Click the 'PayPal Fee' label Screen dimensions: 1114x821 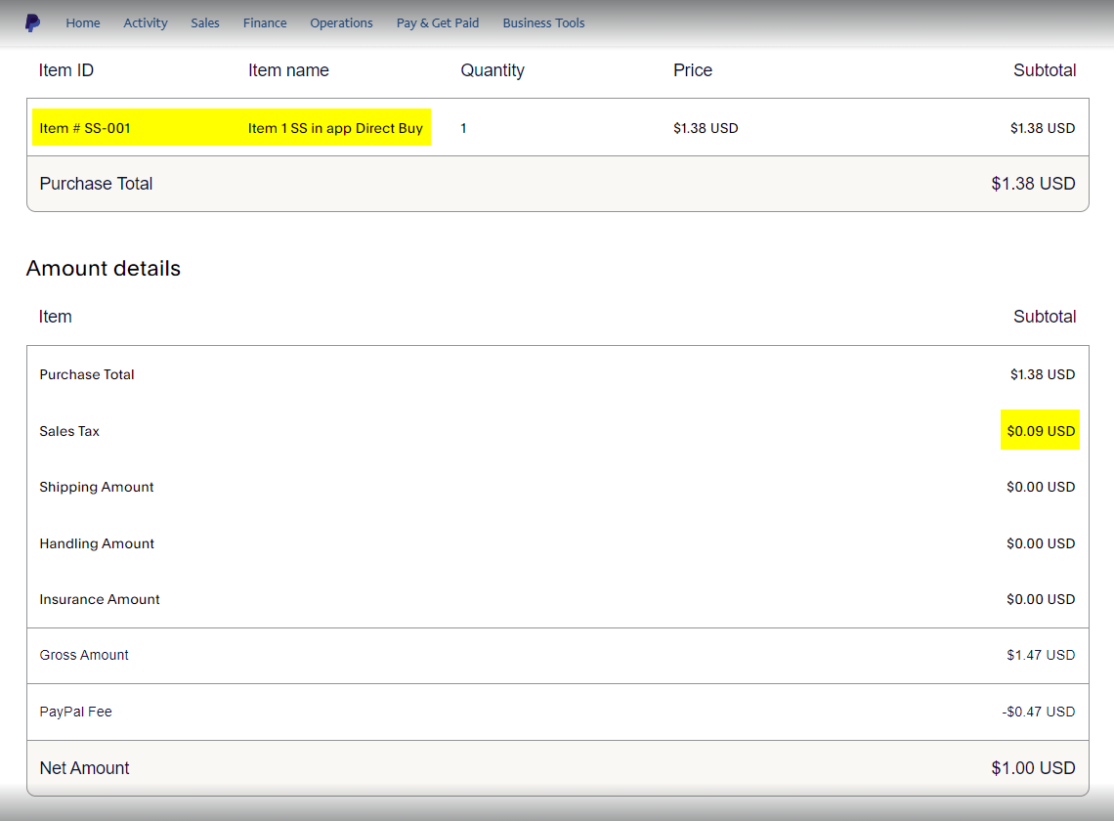[x=76, y=712]
